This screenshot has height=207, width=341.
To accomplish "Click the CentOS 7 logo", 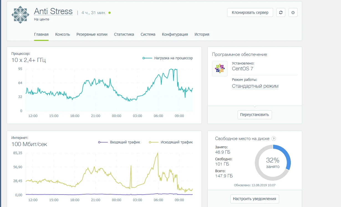I will point(220,69).
